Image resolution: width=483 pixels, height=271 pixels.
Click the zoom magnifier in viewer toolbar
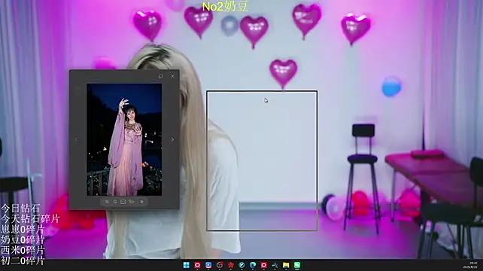pyautogui.click(x=115, y=202)
